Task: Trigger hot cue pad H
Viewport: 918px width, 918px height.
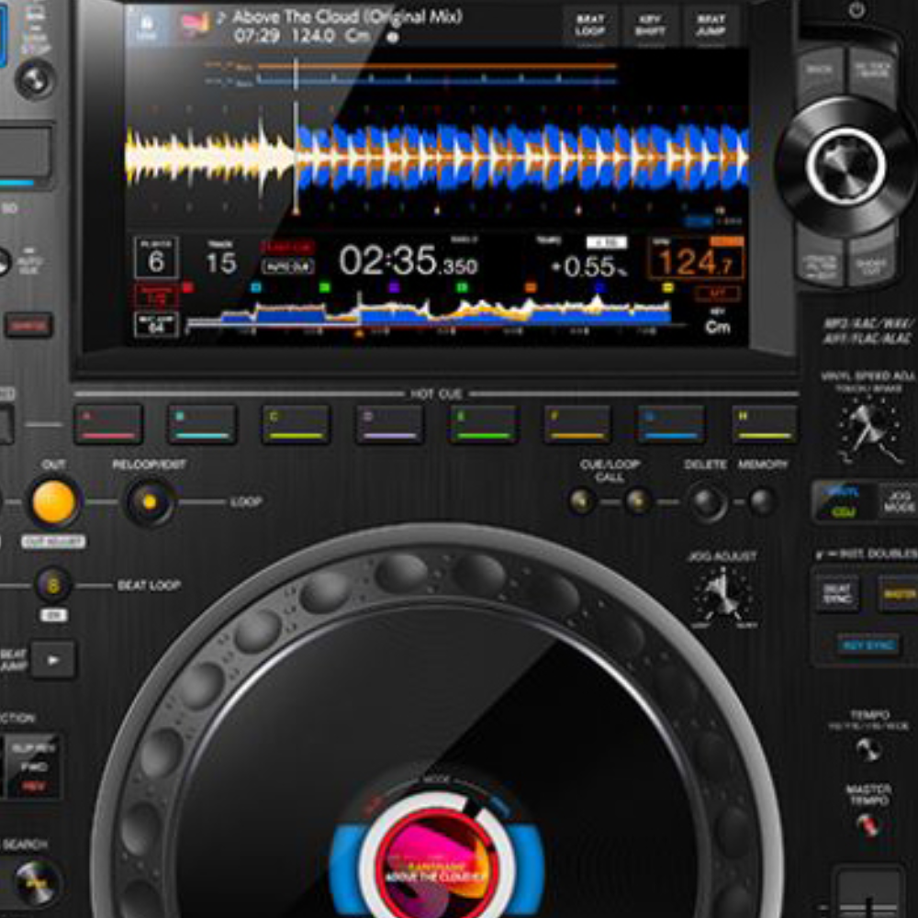Action: [764, 423]
